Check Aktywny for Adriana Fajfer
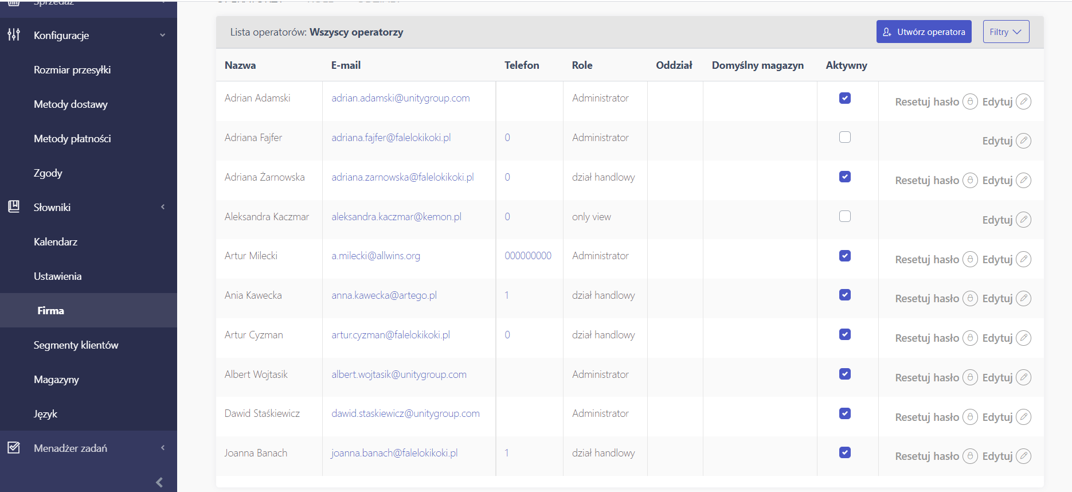The width and height of the screenshot is (1072, 492). (x=845, y=137)
